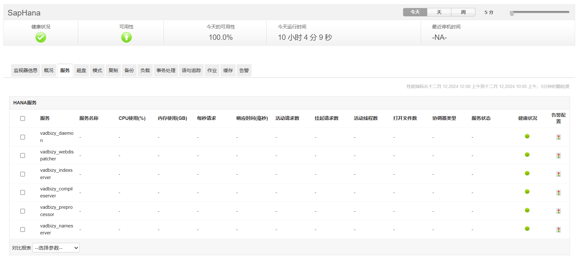Open the 模式 tab
576x260 pixels.
(97, 71)
